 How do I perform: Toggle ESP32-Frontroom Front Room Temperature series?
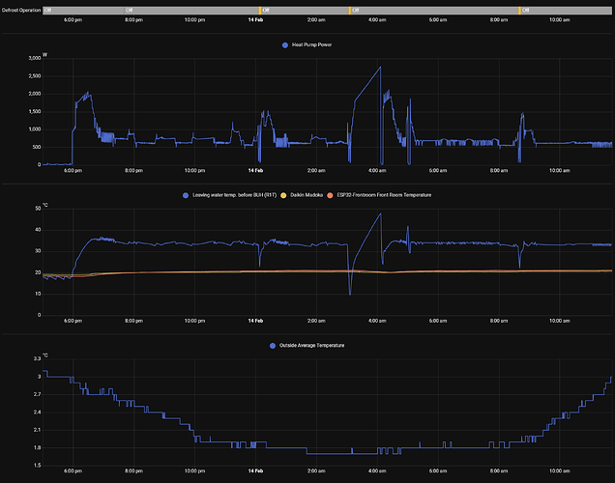[379, 195]
